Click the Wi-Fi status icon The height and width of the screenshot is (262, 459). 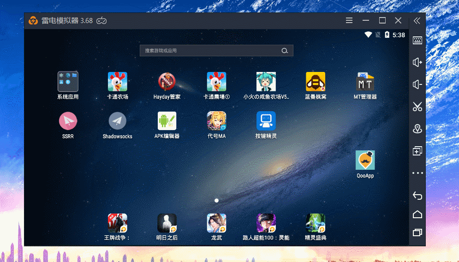click(368, 35)
